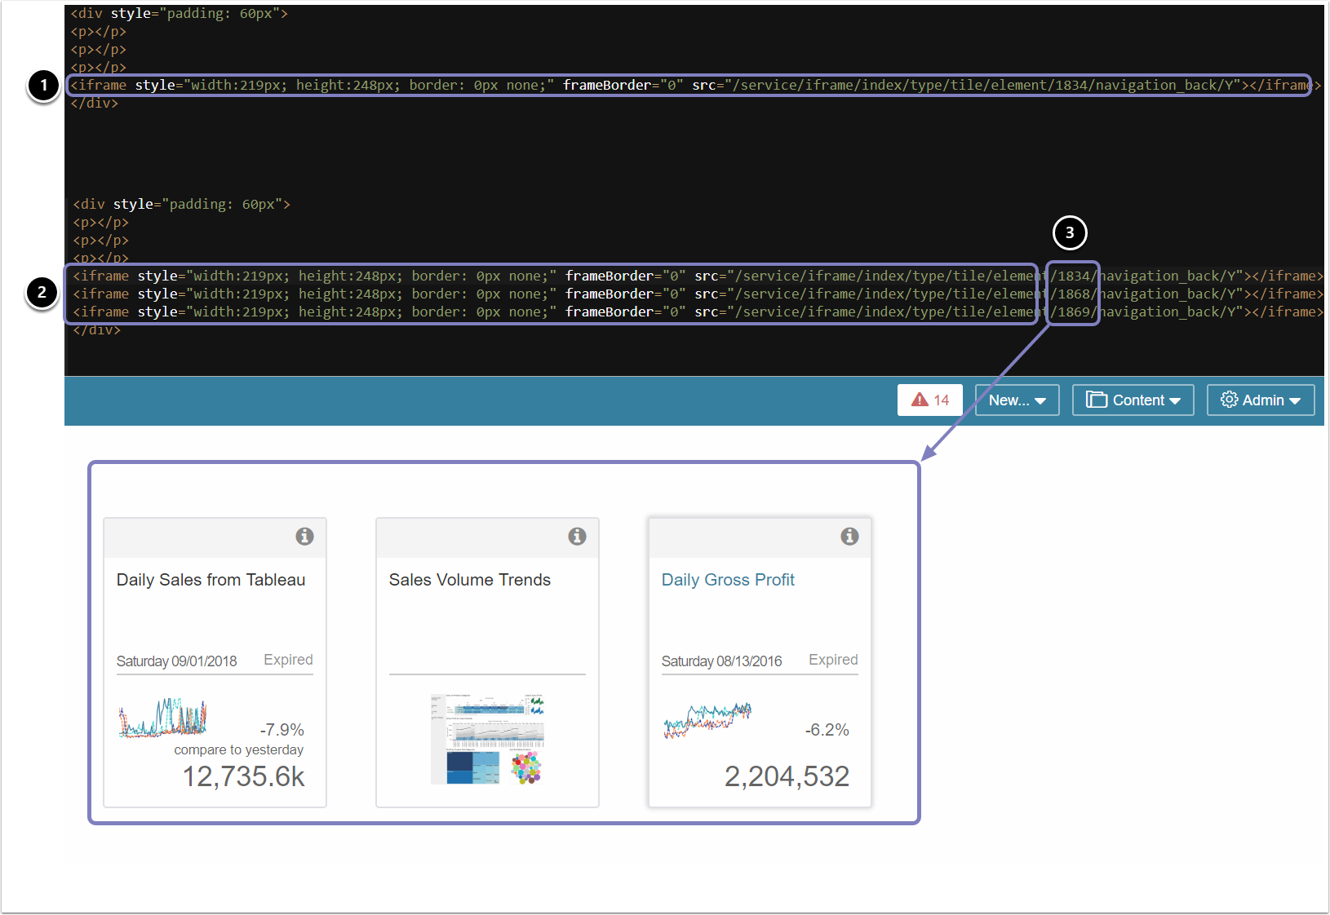
Task: Click the Daily Gross Profit sparkline chart
Action: coord(707,720)
